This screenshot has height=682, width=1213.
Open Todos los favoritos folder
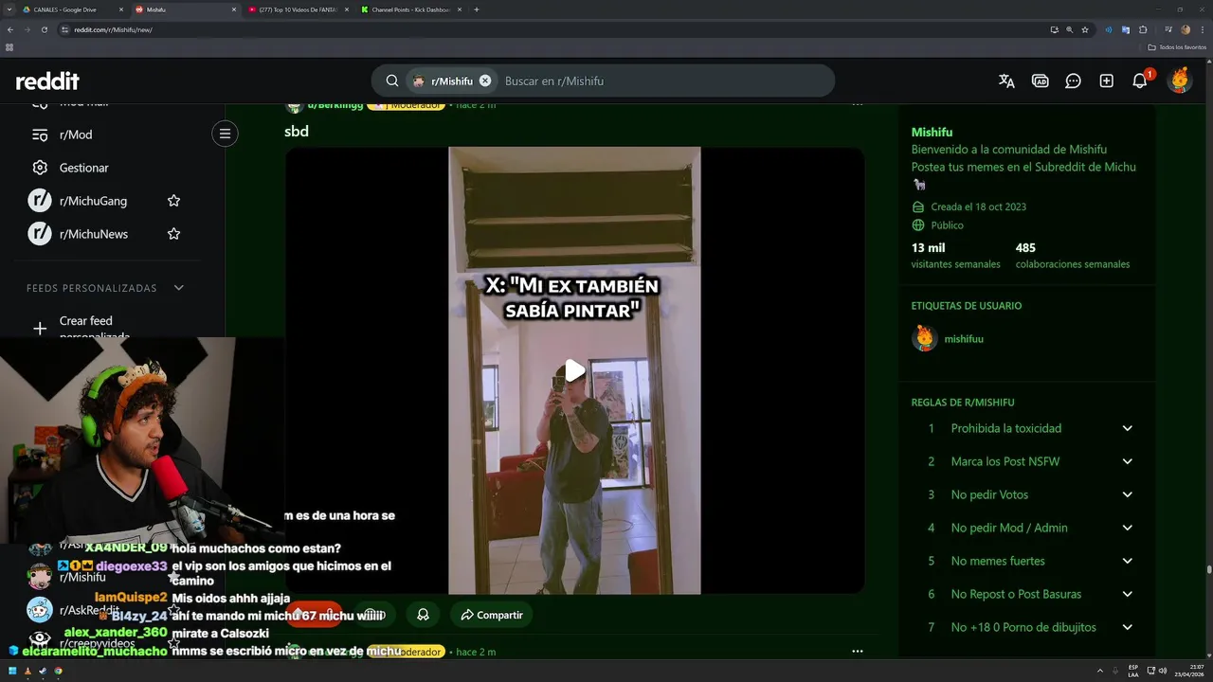pos(1176,46)
